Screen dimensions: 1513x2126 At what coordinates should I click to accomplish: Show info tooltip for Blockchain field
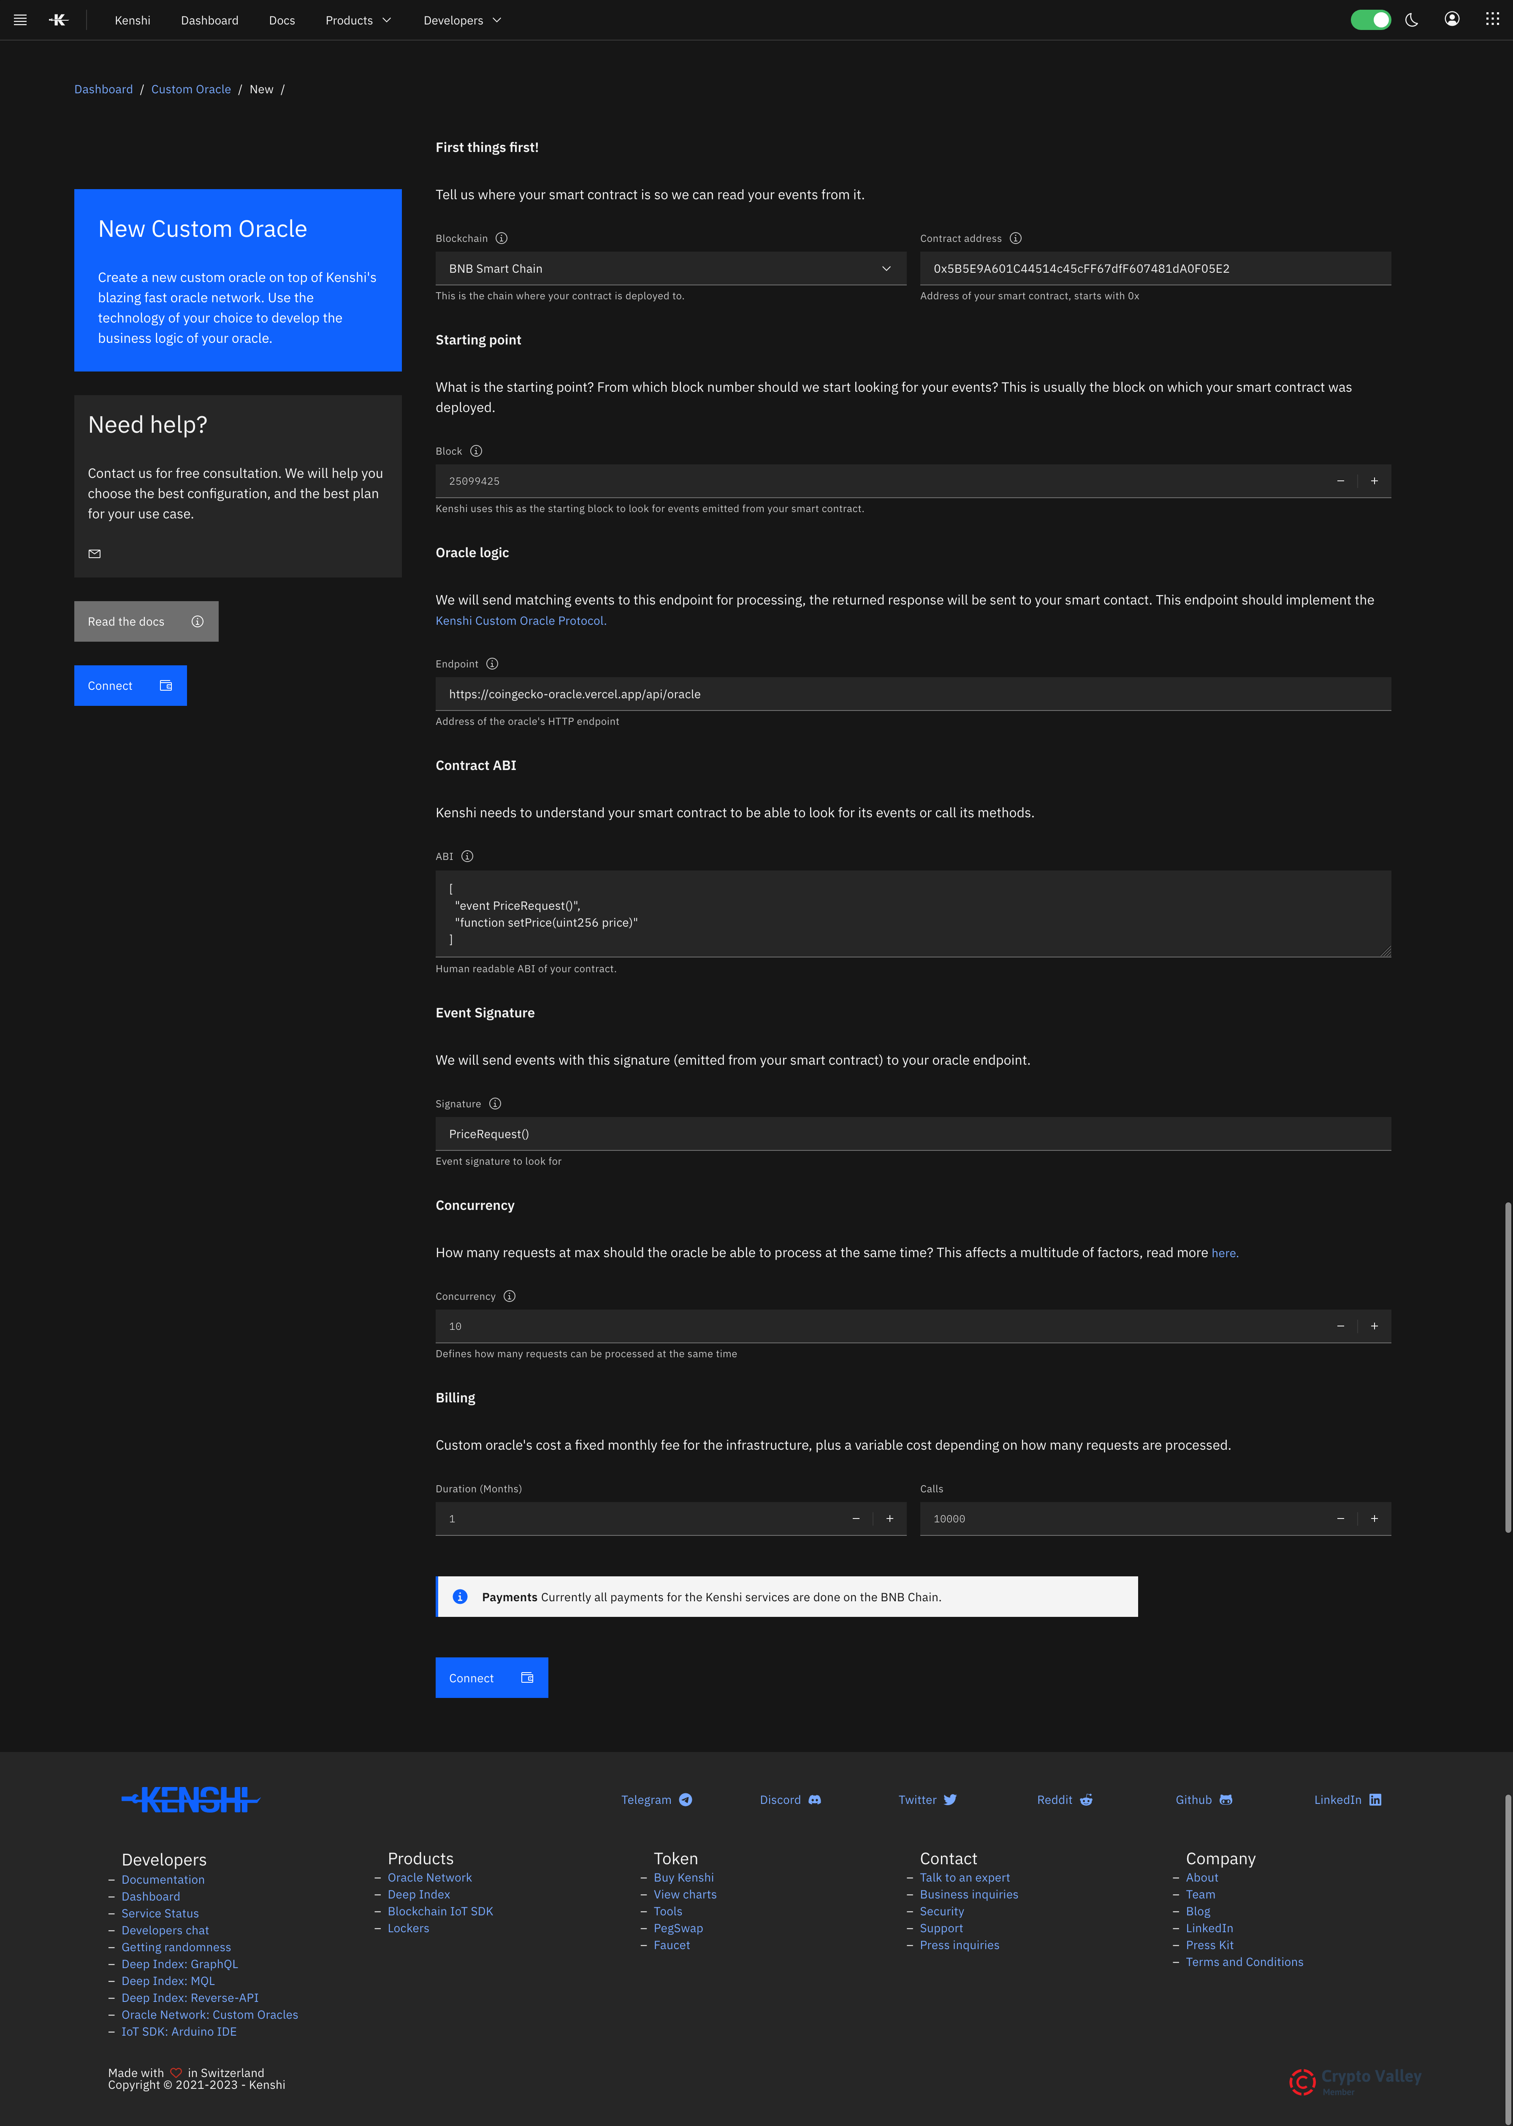click(501, 239)
